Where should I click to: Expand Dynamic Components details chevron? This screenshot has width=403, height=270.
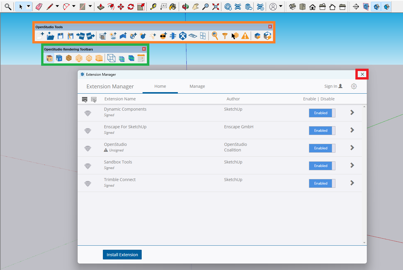click(x=352, y=112)
